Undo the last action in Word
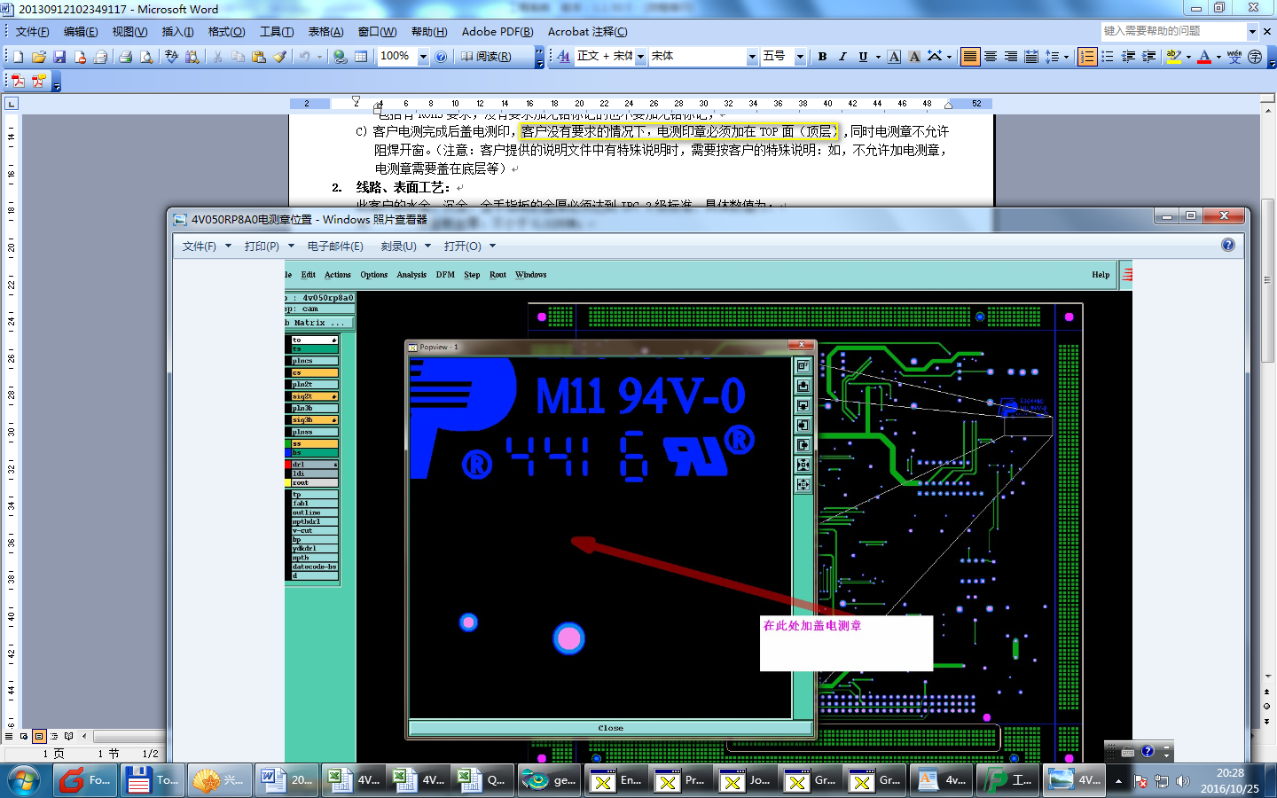1277x798 pixels. (304, 57)
